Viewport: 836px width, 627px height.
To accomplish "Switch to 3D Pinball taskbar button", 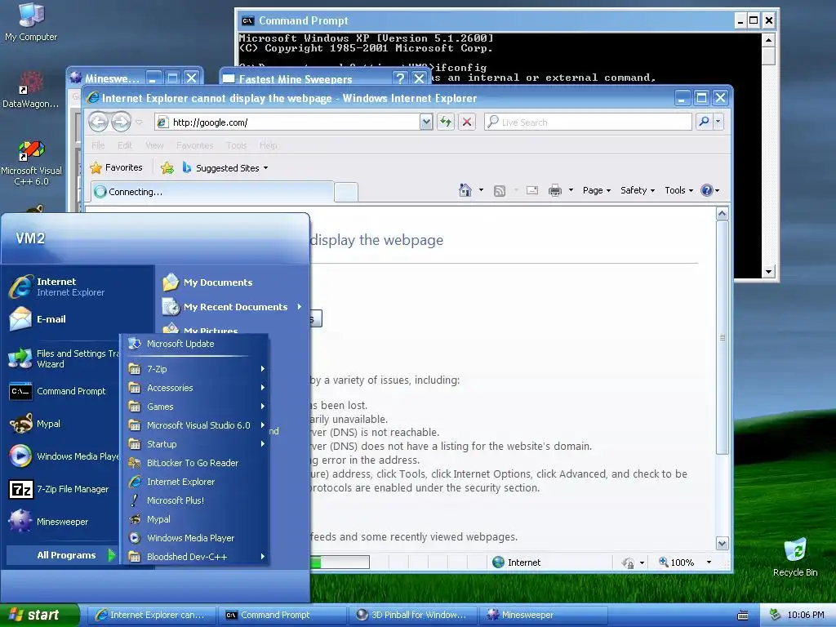I will [413, 615].
